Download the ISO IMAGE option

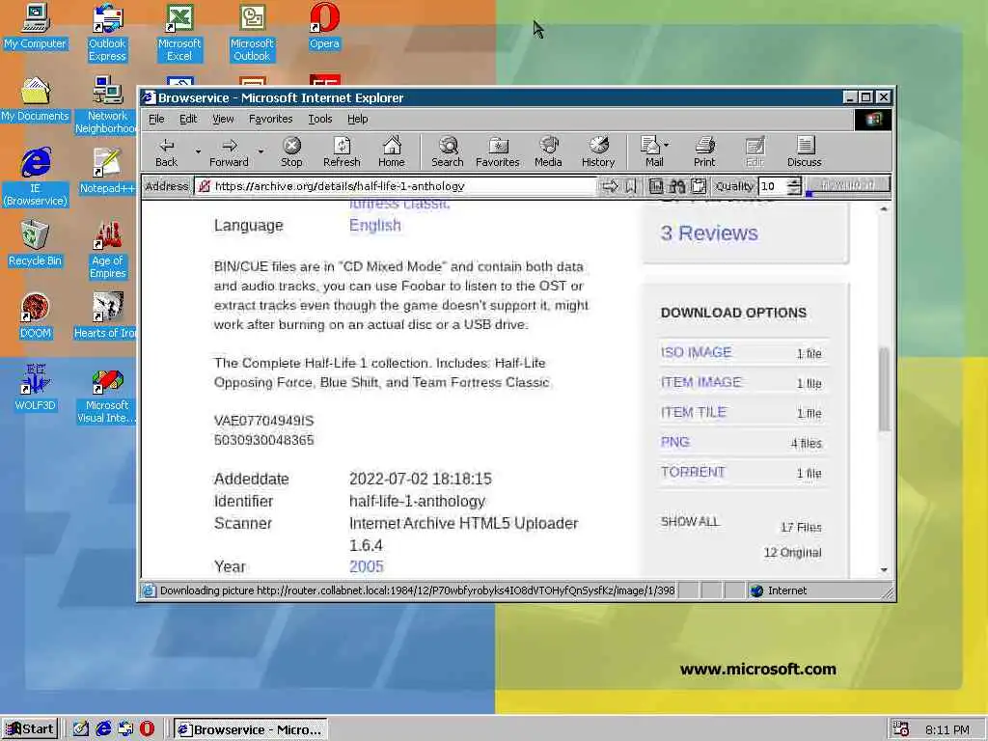click(697, 352)
